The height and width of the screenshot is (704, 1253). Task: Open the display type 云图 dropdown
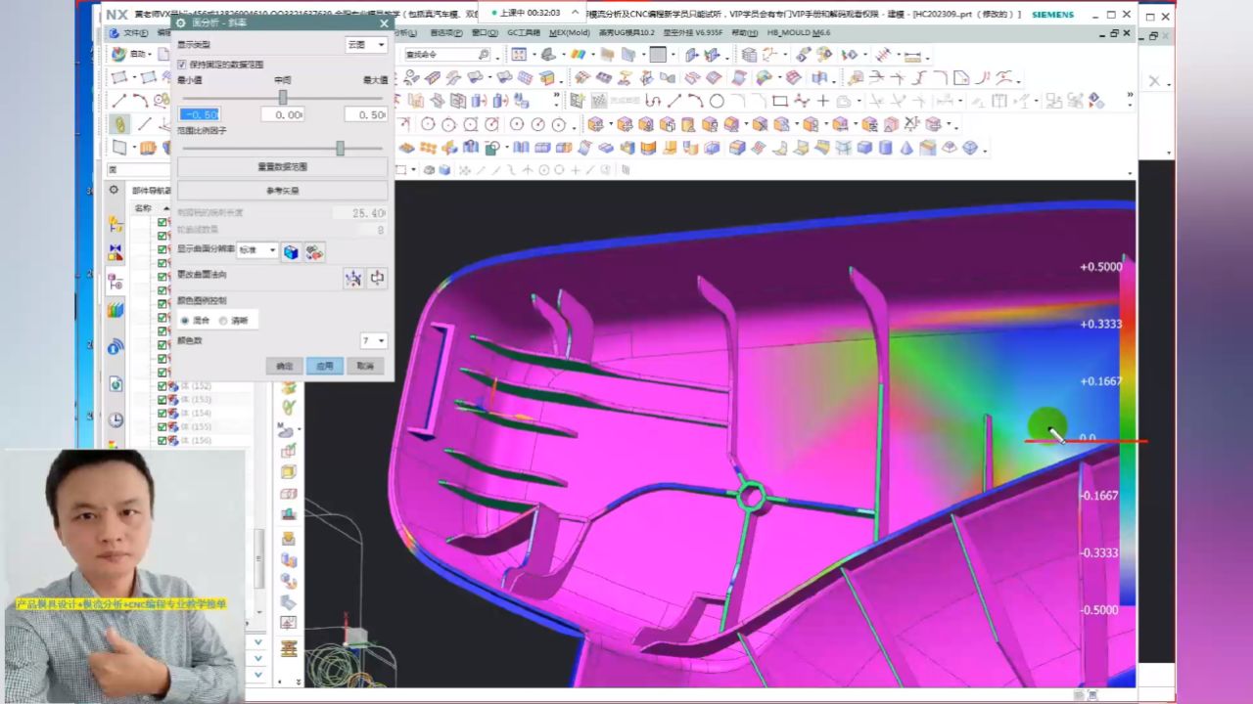pos(366,45)
